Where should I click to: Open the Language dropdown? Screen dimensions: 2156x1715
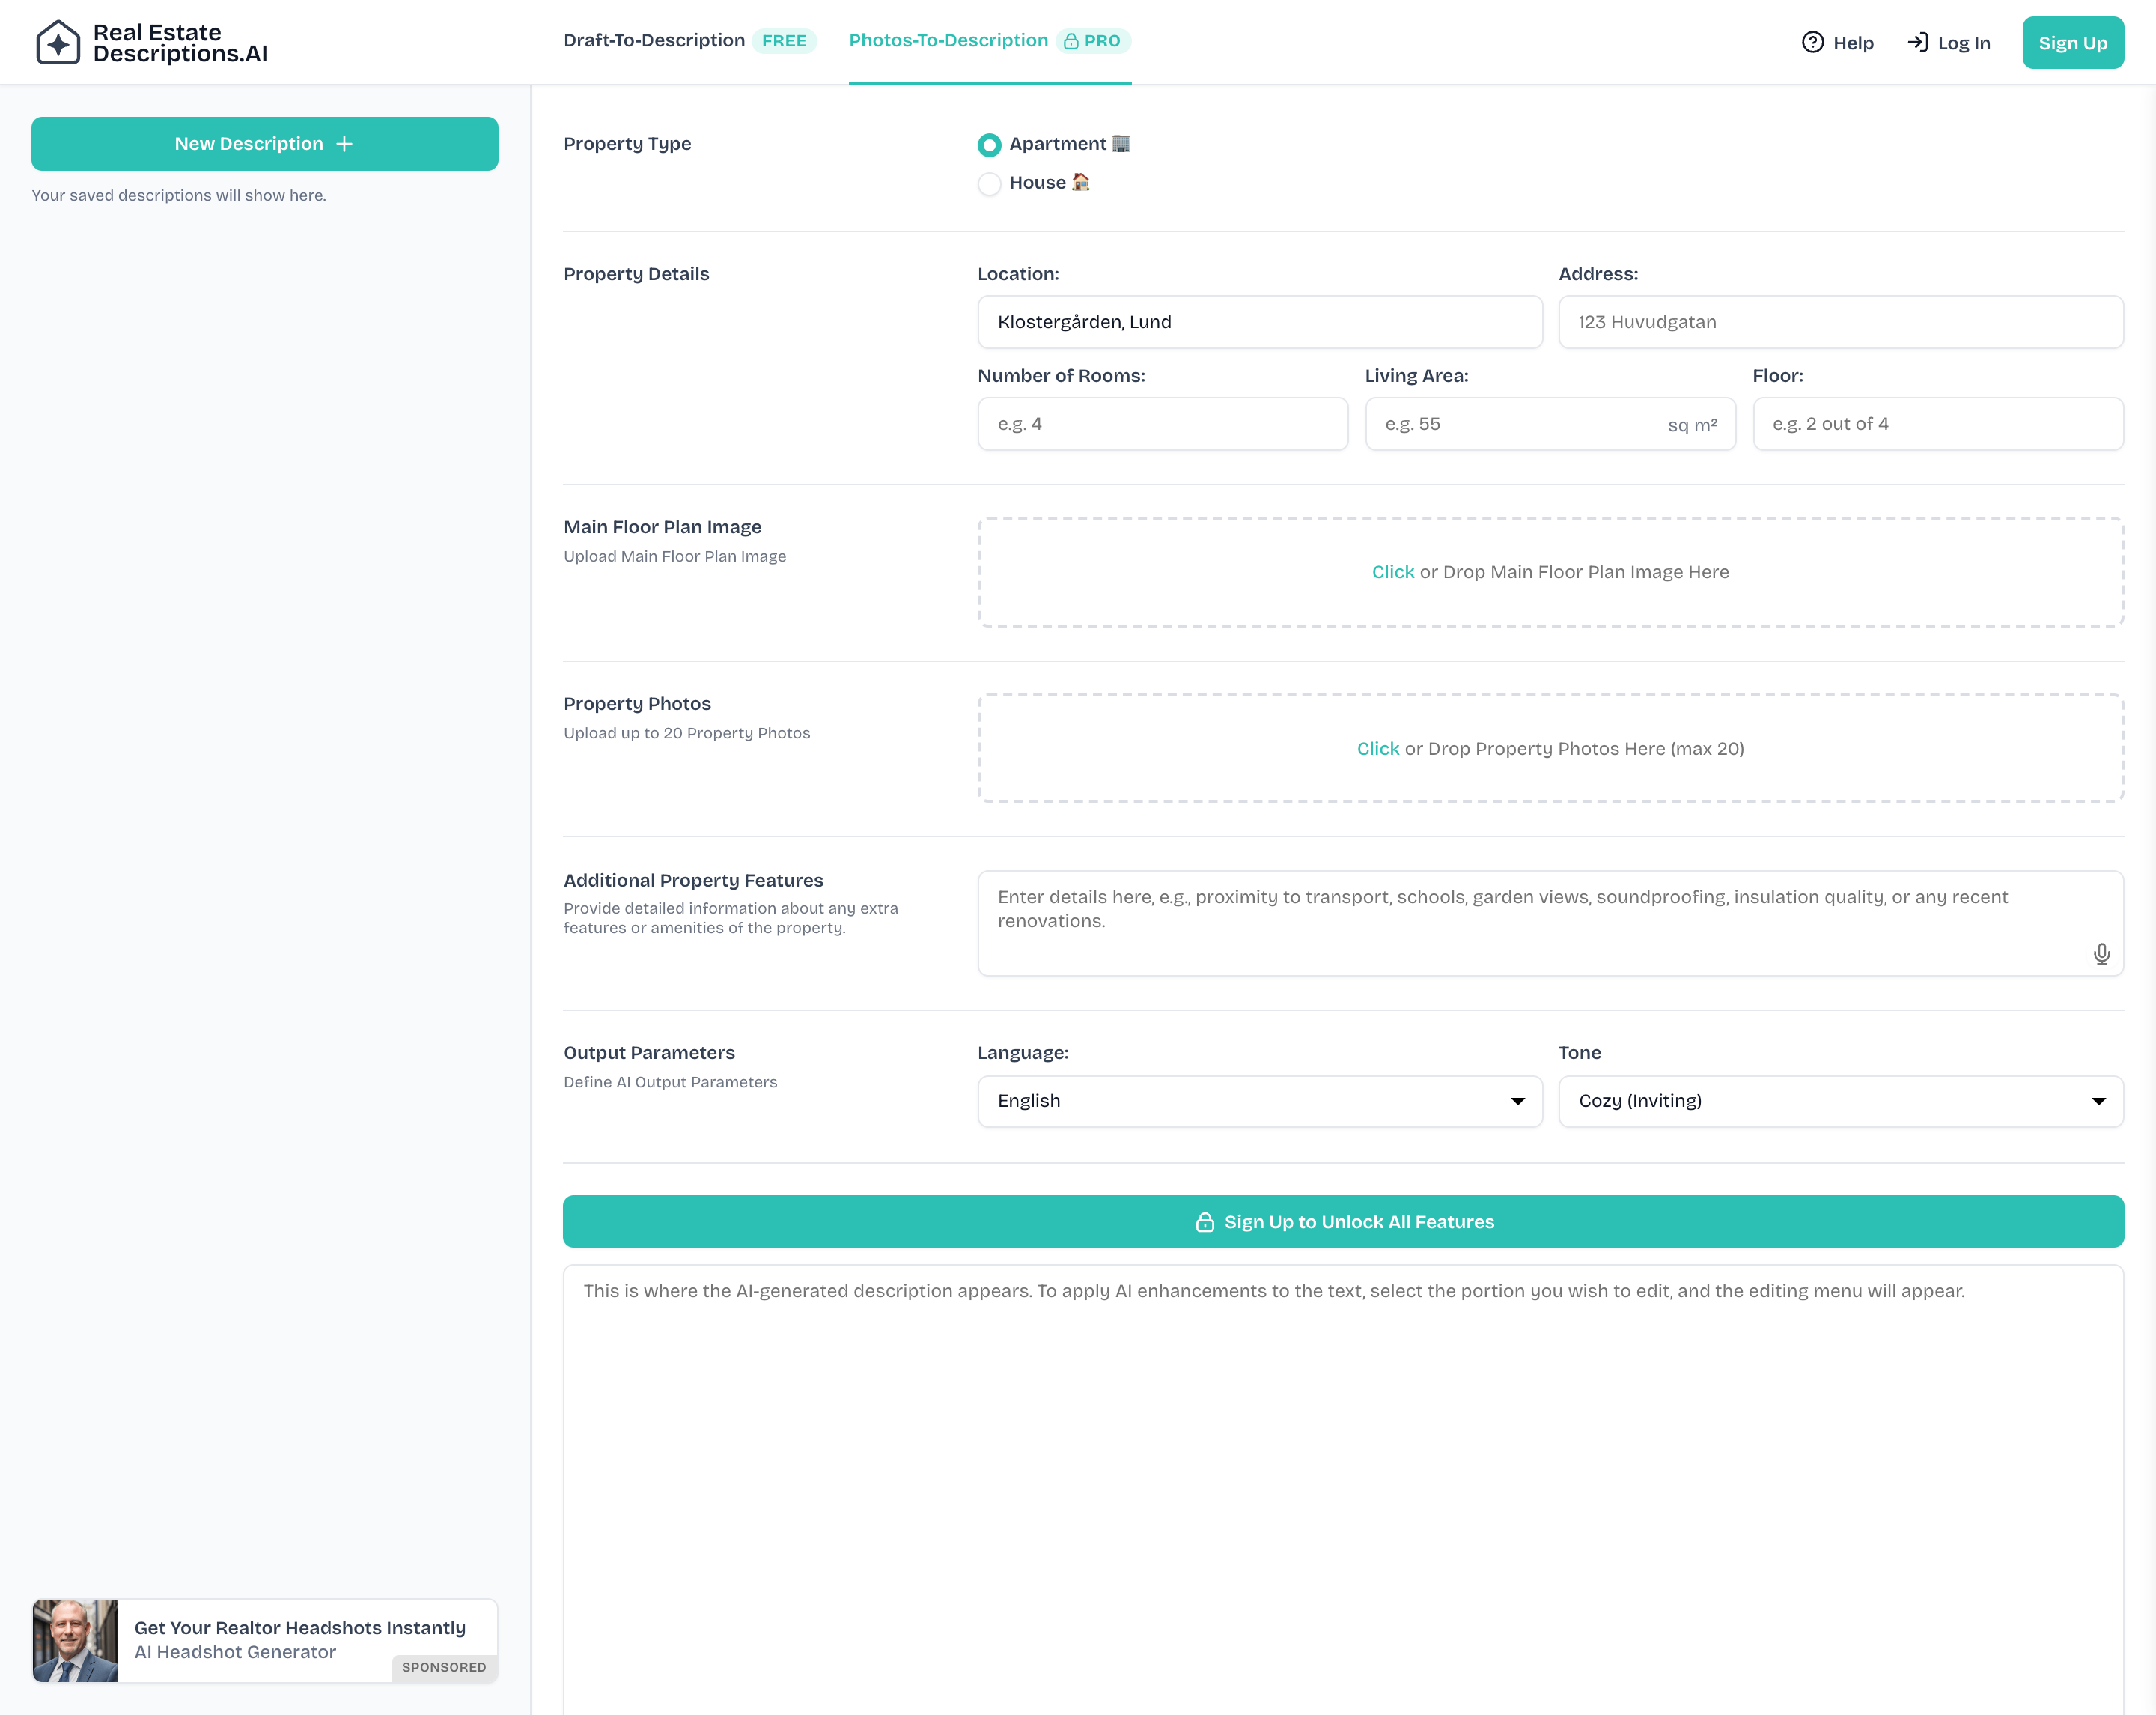(x=1259, y=1101)
